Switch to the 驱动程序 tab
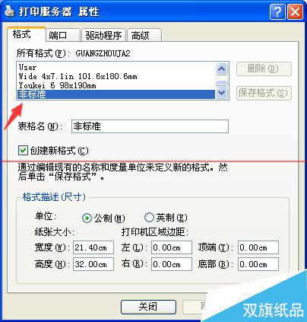 pyautogui.click(x=103, y=35)
